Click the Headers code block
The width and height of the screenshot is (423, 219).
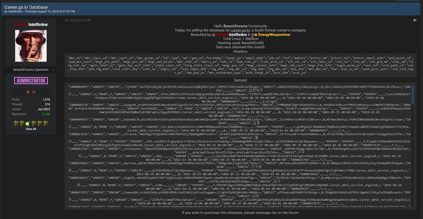[x=241, y=65]
